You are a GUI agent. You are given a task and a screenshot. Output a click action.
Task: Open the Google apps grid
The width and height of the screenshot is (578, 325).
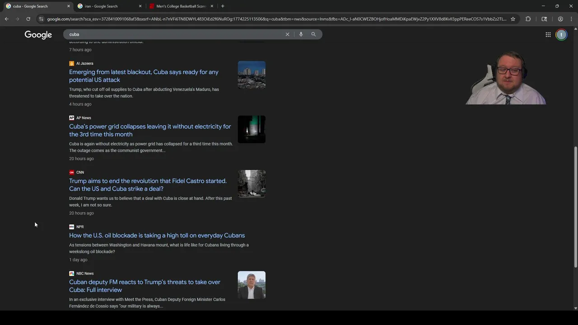(x=548, y=35)
